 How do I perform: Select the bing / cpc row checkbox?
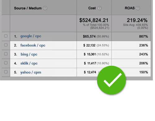tap(6, 54)
